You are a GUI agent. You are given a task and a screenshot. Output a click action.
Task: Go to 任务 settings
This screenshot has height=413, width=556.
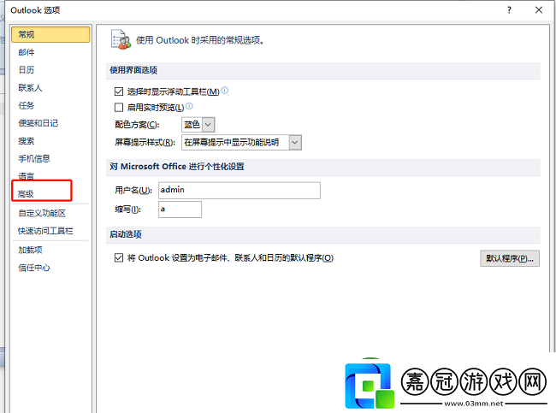27,105
